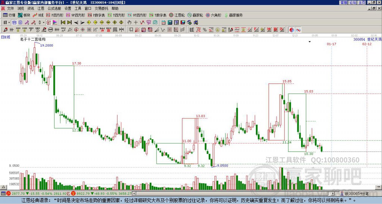Viewport: 382px width, 204px height.
Task: Click the 客服 customer service link
Action: (344, 3)
